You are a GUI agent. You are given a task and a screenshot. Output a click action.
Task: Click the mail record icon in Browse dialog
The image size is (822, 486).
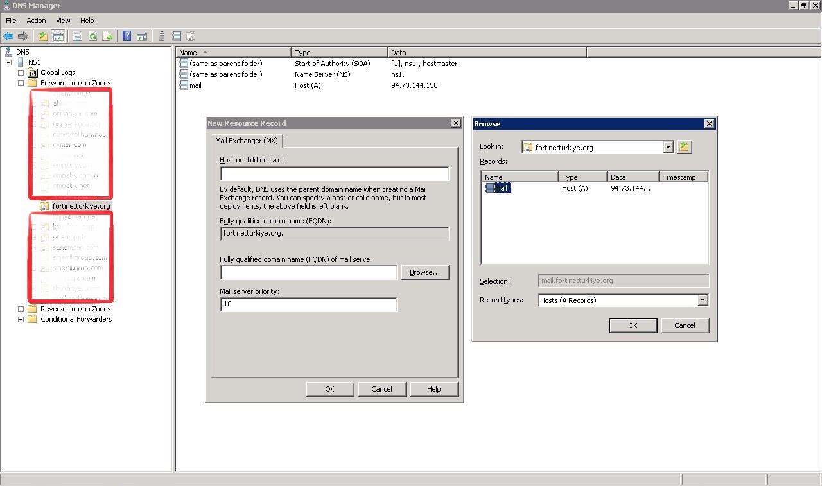click(489, 188)
